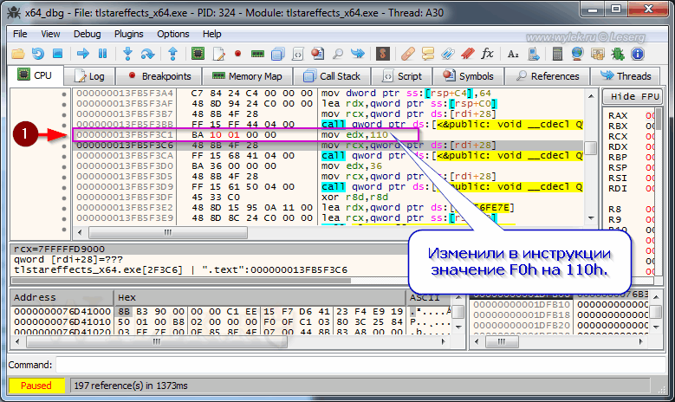Open the View menu
The width and height of the screenshot is (675, 402).
click(x=50, y=34)
